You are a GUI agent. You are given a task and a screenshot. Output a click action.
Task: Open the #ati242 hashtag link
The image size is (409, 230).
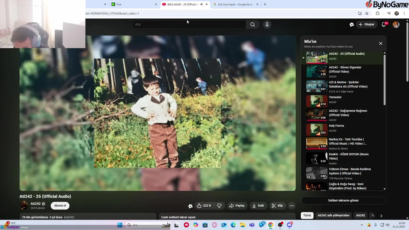(x=69, y=217)
